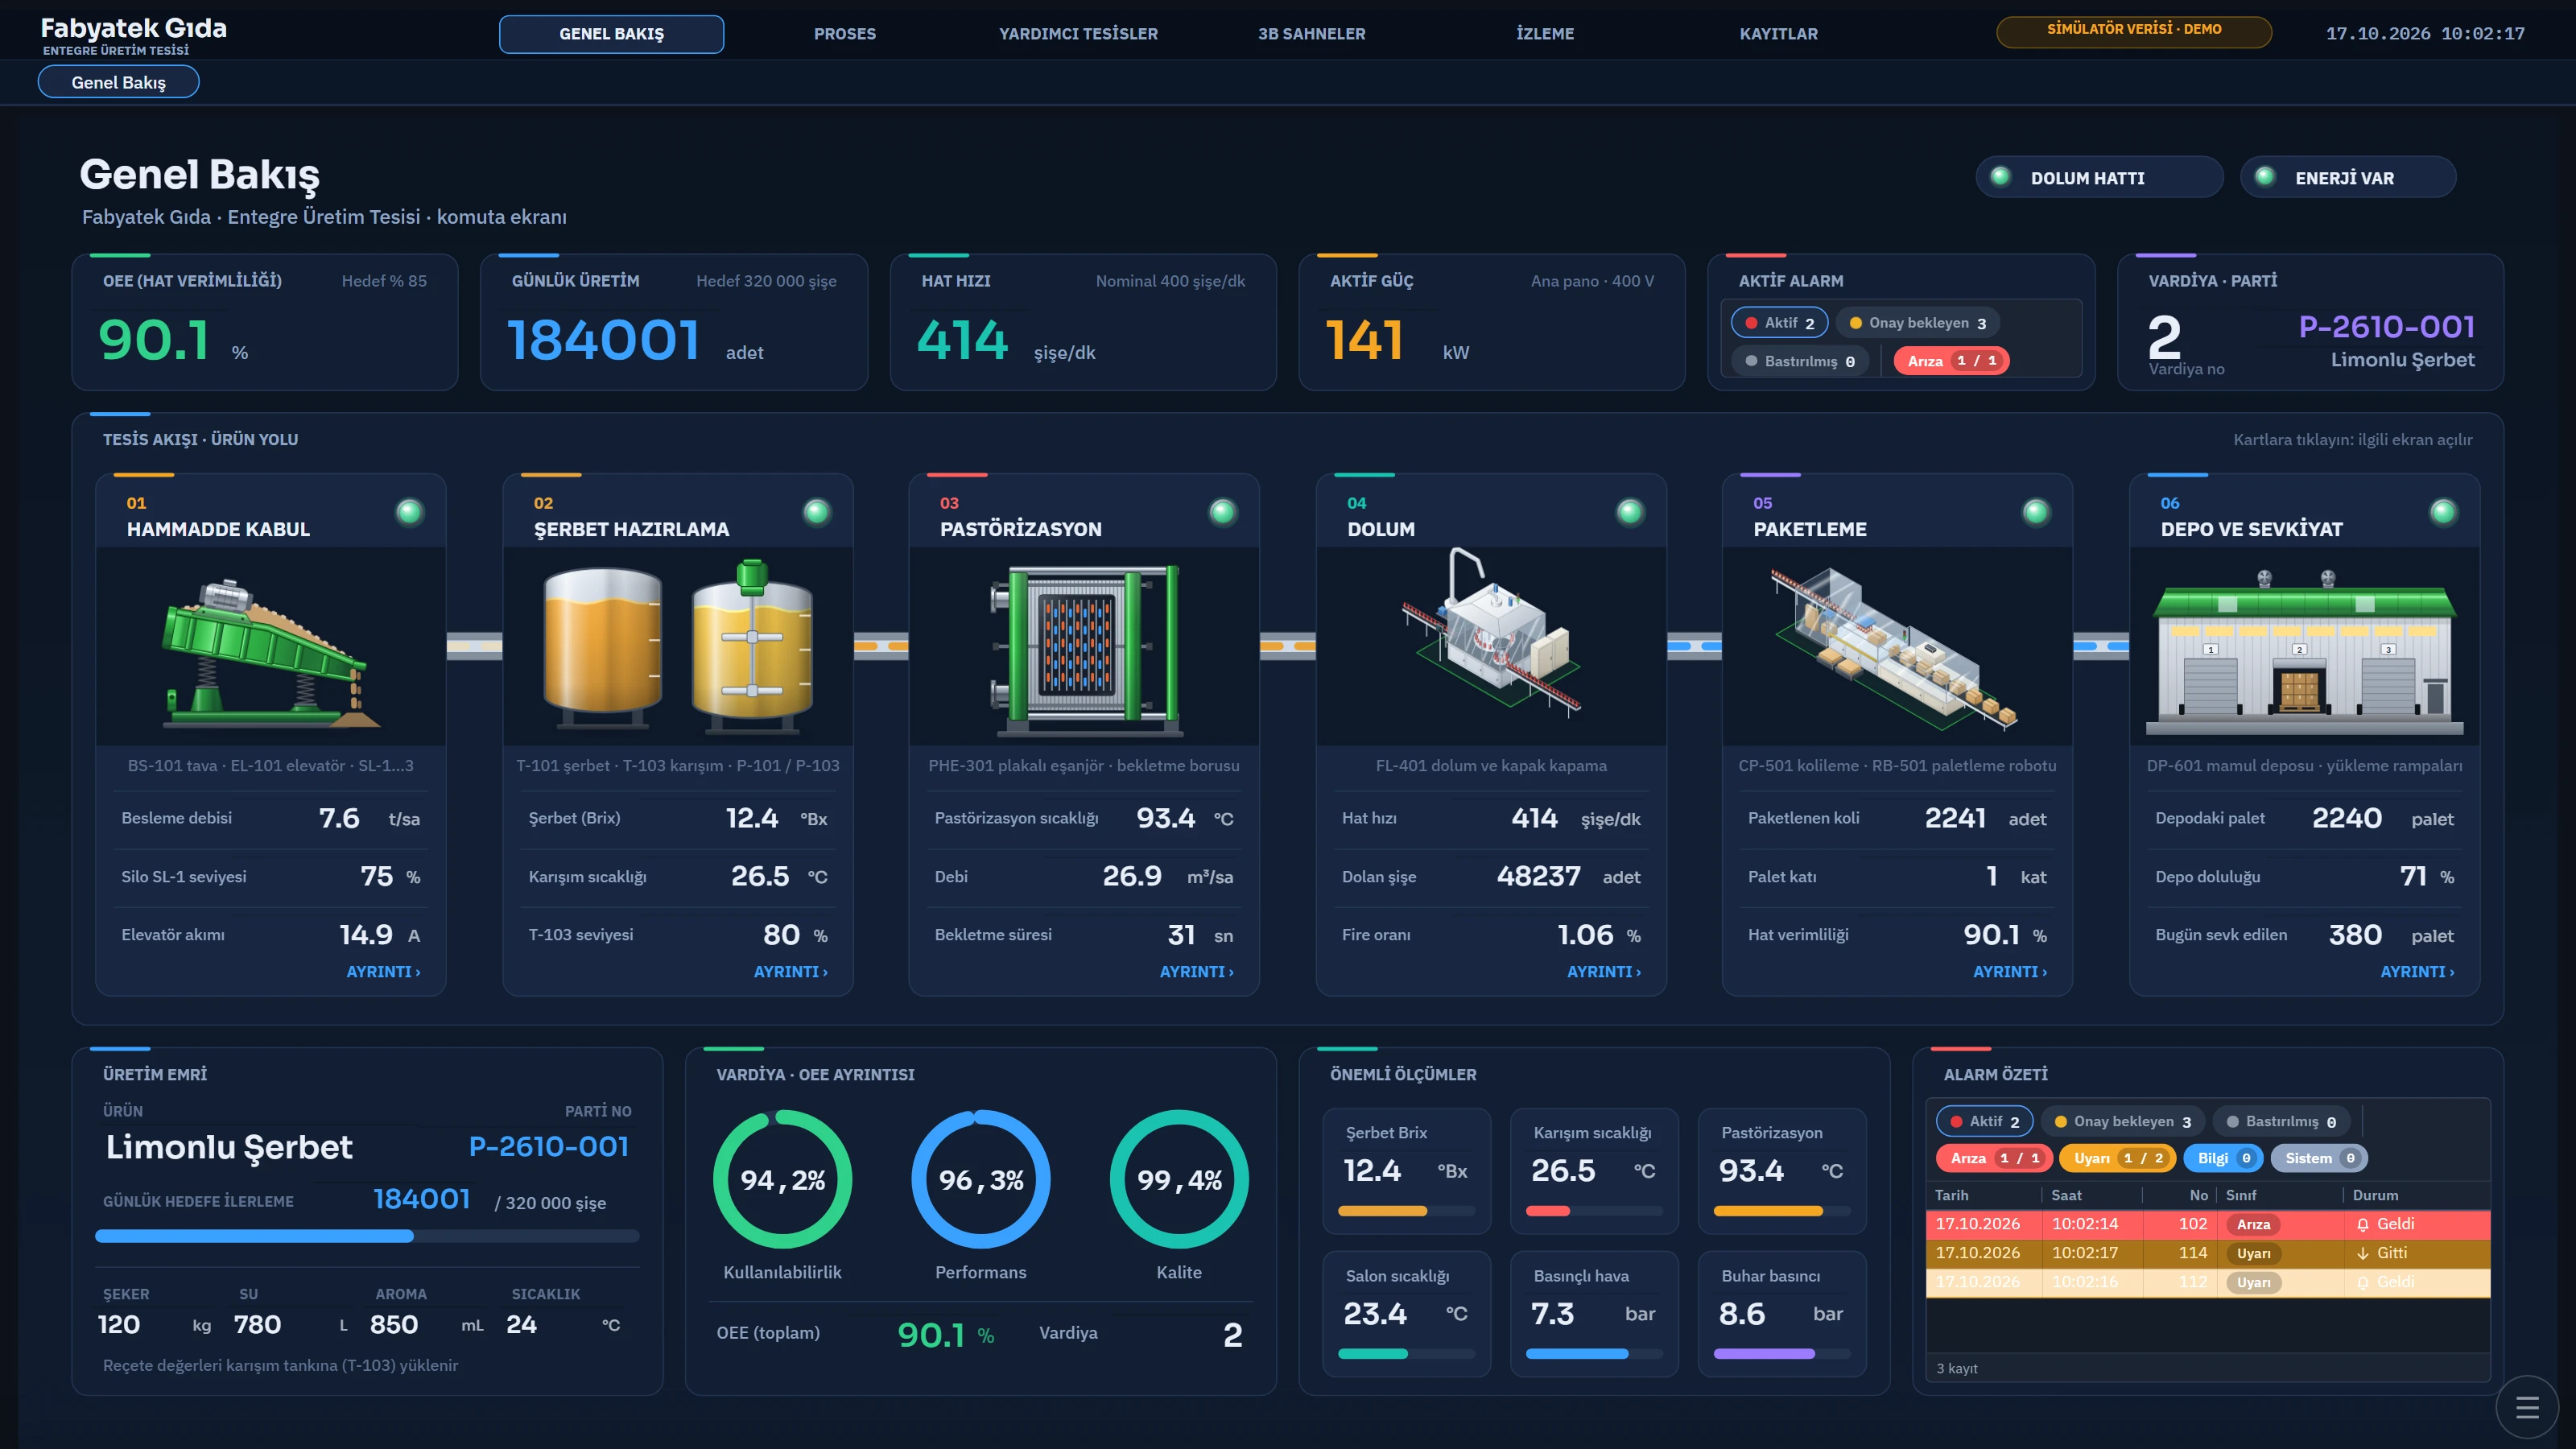Click the bell icon in alarm 112 row
Image resolution: width=2576 pixels, height=1449 pixels.
2362,1282
